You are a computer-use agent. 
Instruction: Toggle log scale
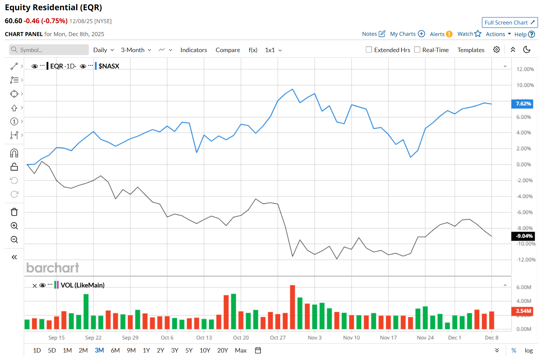click(x=529, y=350)
